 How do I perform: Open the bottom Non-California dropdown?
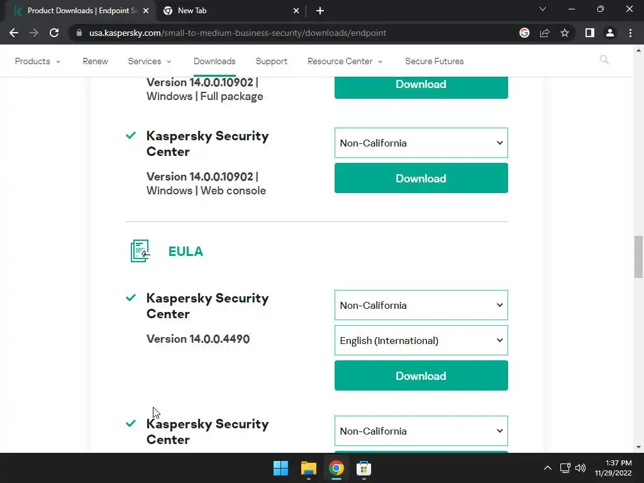point(421,431)
